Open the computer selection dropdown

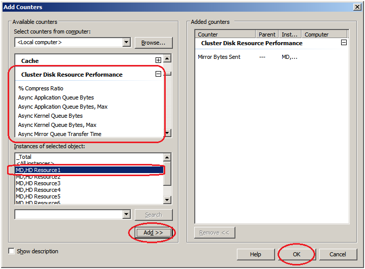[127, 42]
